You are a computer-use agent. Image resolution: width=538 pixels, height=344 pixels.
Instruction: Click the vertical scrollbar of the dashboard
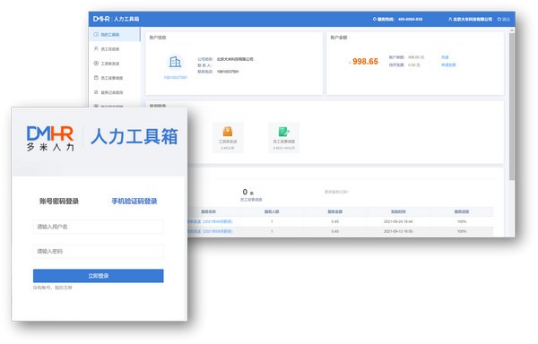512,107
